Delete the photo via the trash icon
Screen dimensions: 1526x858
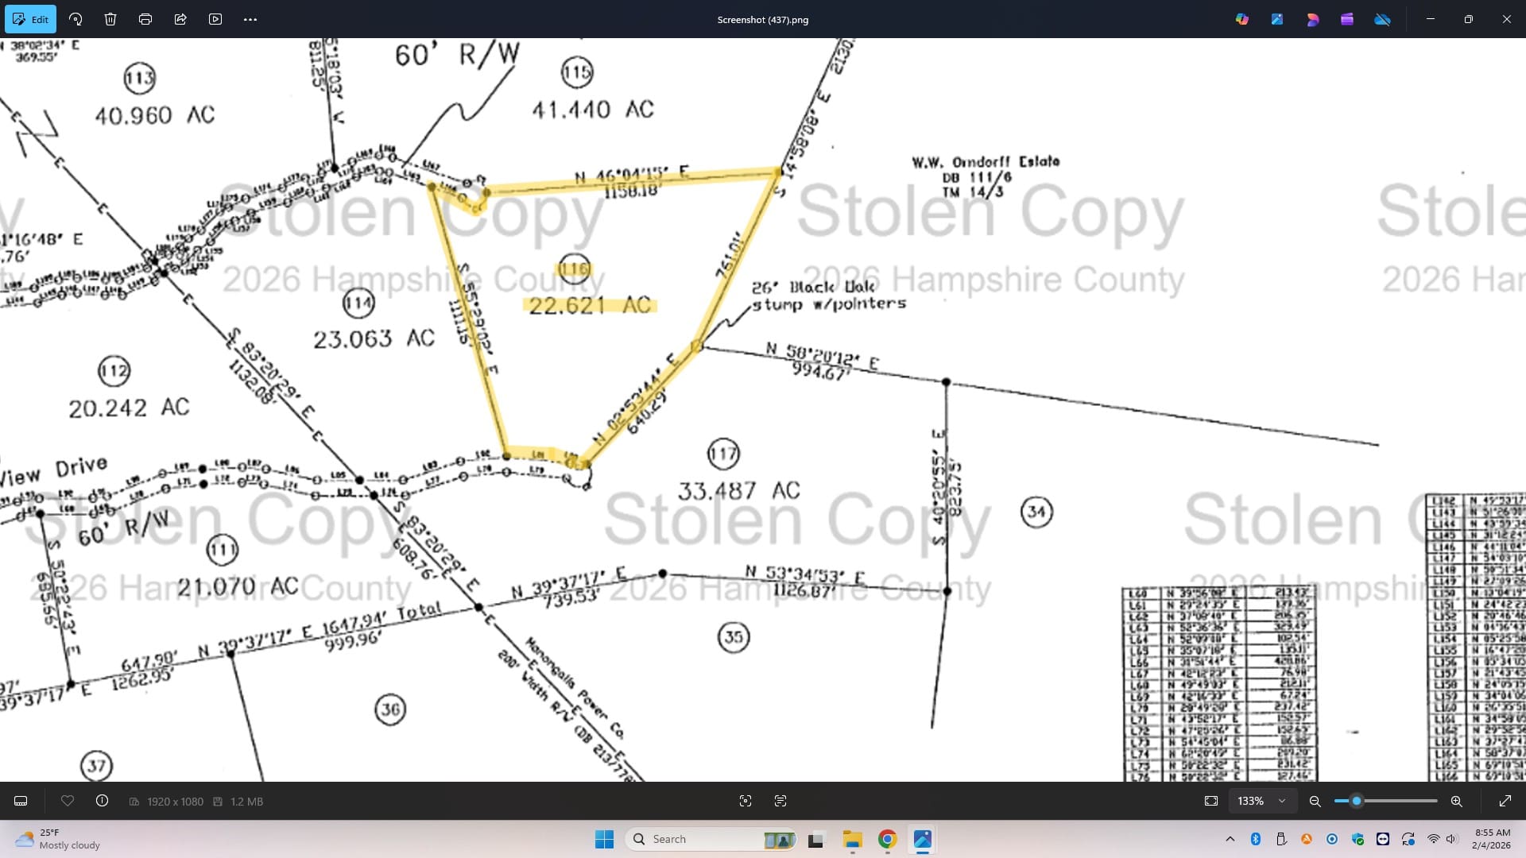pos(110,19)
